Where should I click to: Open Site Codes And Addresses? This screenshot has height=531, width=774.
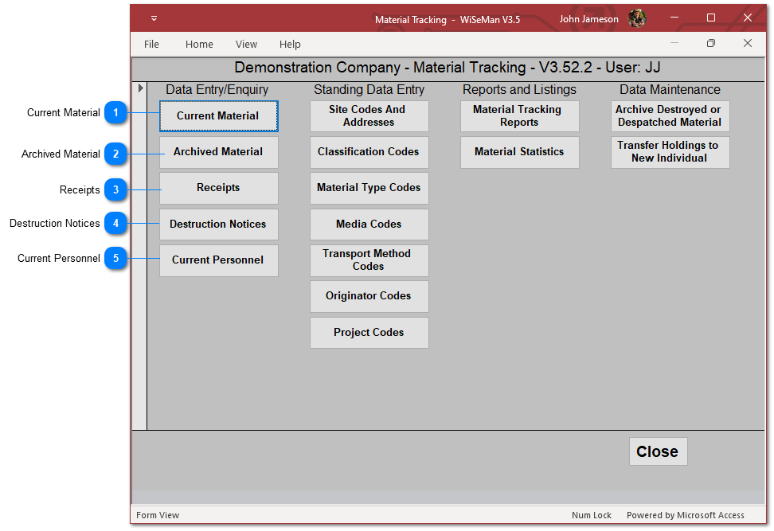pos(369,116)
